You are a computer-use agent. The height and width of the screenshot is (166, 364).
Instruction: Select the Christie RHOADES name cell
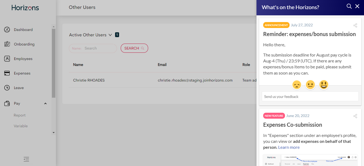pyautogui.click(x=89, y=80)
